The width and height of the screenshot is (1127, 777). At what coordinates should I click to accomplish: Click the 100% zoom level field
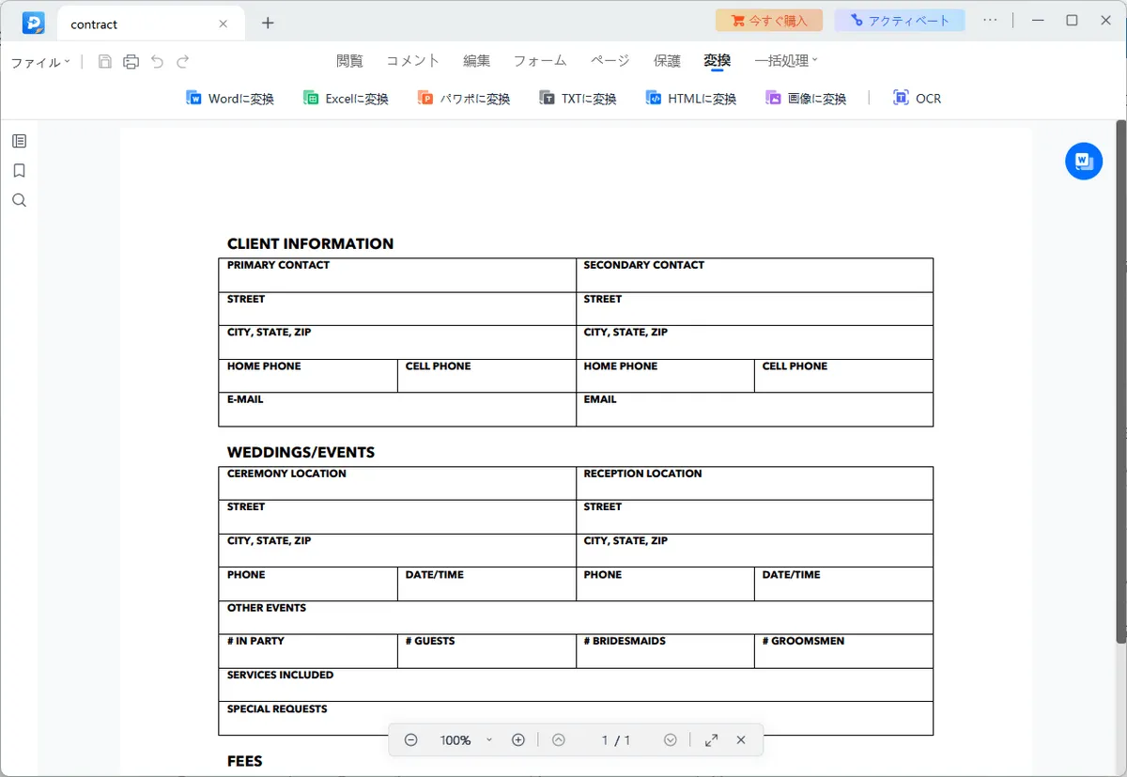(x=455, y=740)
